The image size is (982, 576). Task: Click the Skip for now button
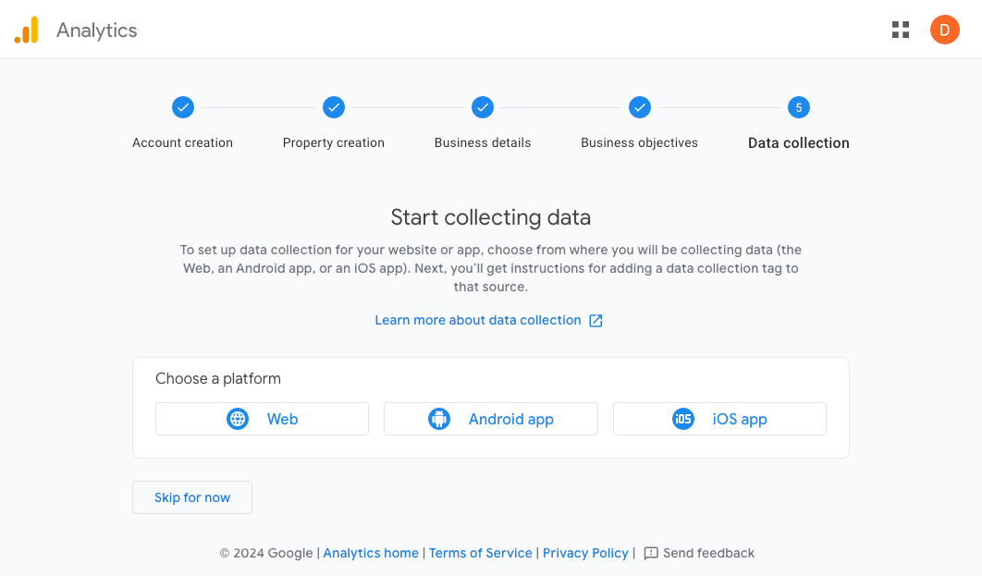pyautogui.click(x=192, y=497)
